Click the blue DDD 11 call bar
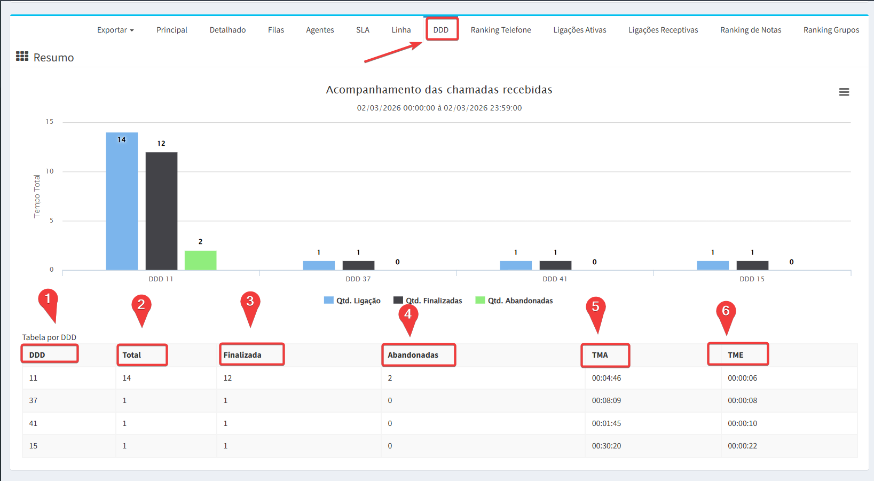 [122, 203]
